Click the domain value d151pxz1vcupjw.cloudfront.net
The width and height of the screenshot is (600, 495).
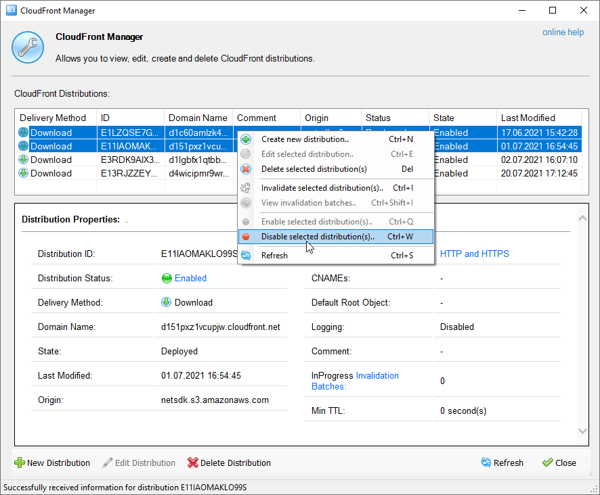220,327
